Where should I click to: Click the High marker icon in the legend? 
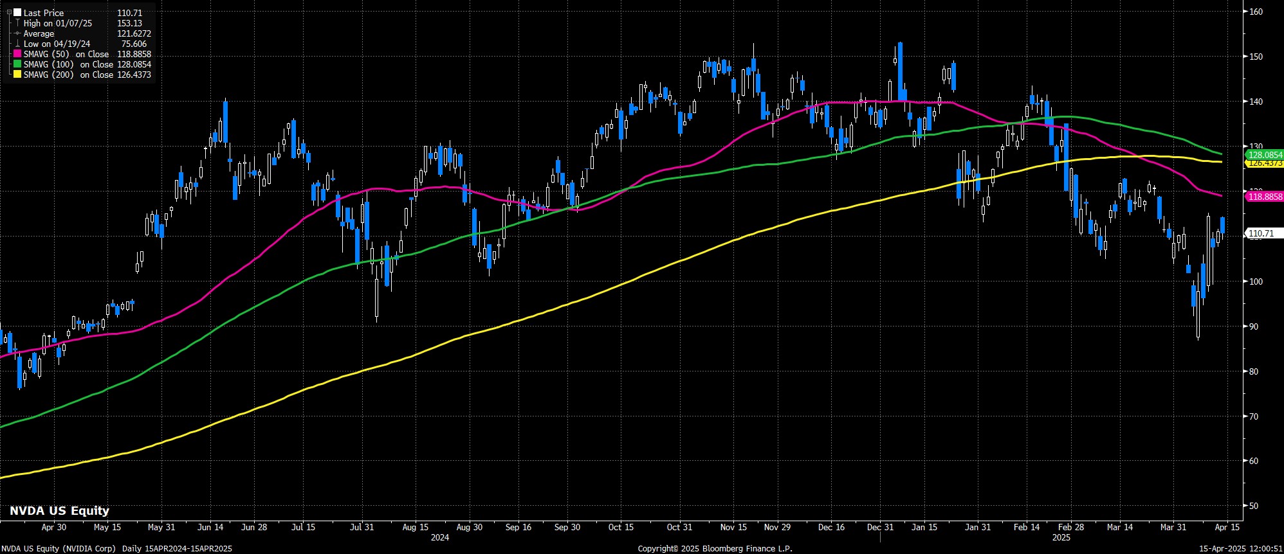[x=18, y=23]
